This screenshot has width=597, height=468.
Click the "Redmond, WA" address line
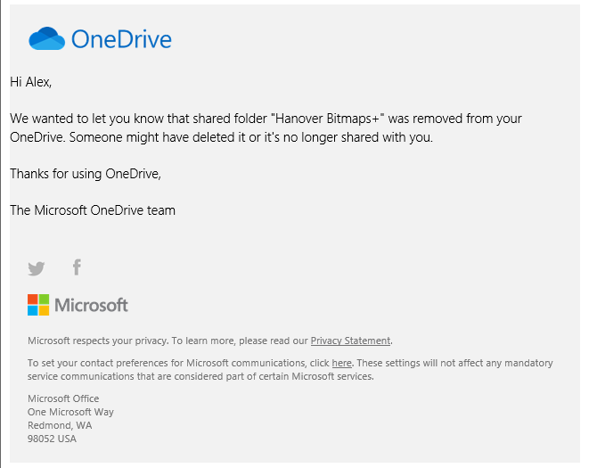60,425
